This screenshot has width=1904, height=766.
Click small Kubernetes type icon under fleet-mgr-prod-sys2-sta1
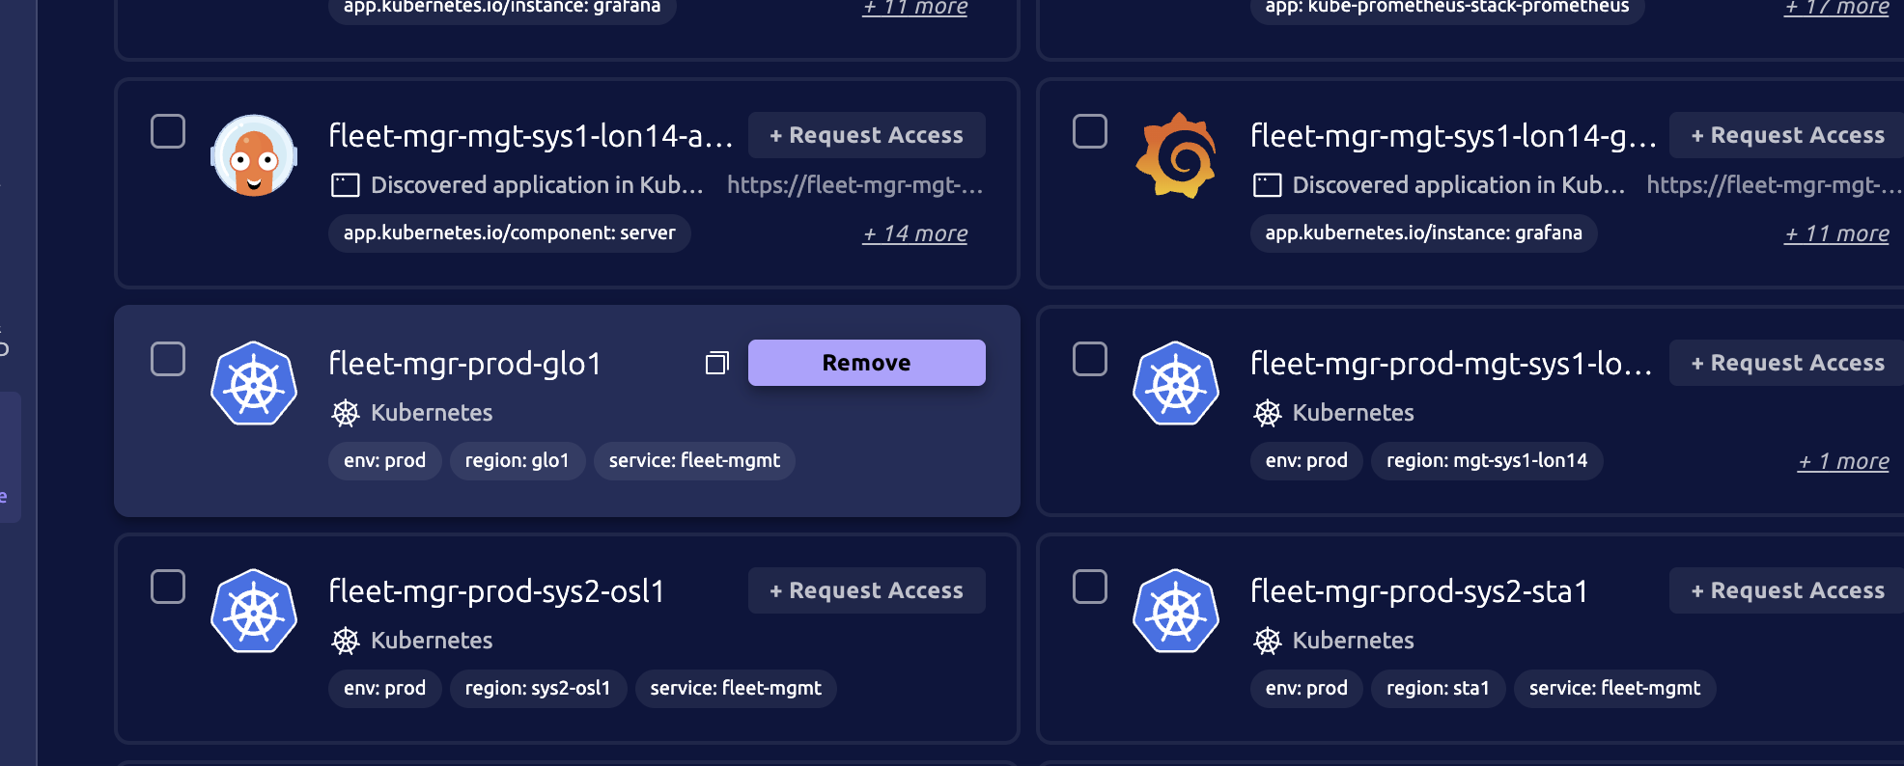click(1267, 641)
